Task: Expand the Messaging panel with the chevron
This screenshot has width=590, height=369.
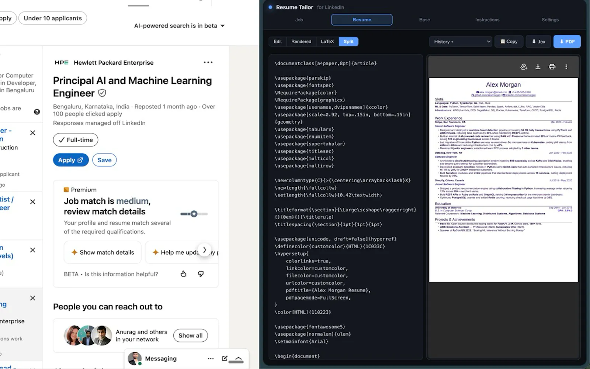Action: point(239,359)
